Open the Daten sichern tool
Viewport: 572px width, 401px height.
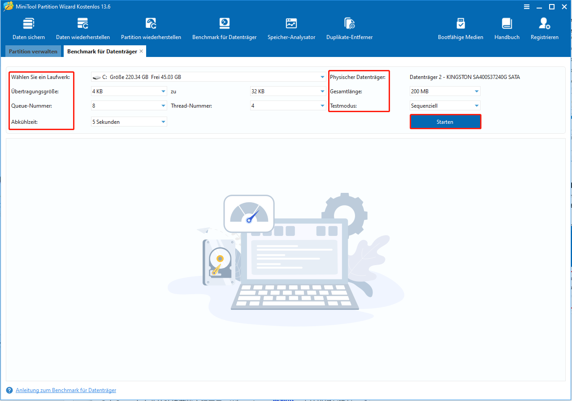pyautogui.click(x=29, y=29)
